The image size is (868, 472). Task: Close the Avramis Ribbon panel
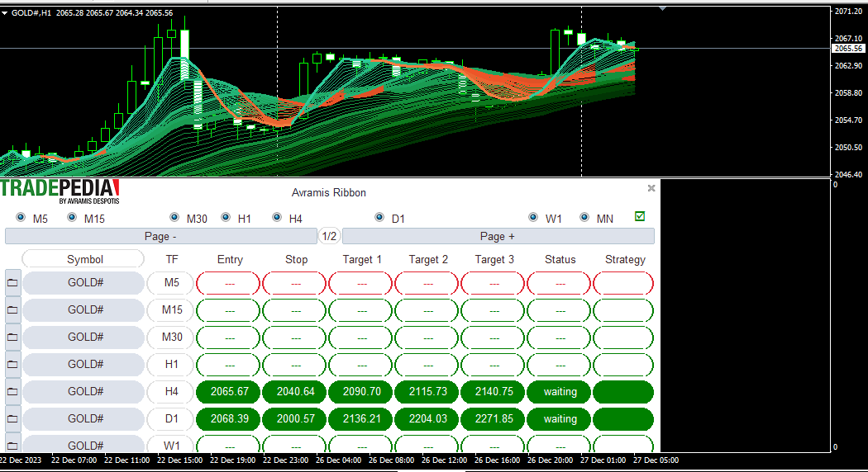click(x=651, y=188)
